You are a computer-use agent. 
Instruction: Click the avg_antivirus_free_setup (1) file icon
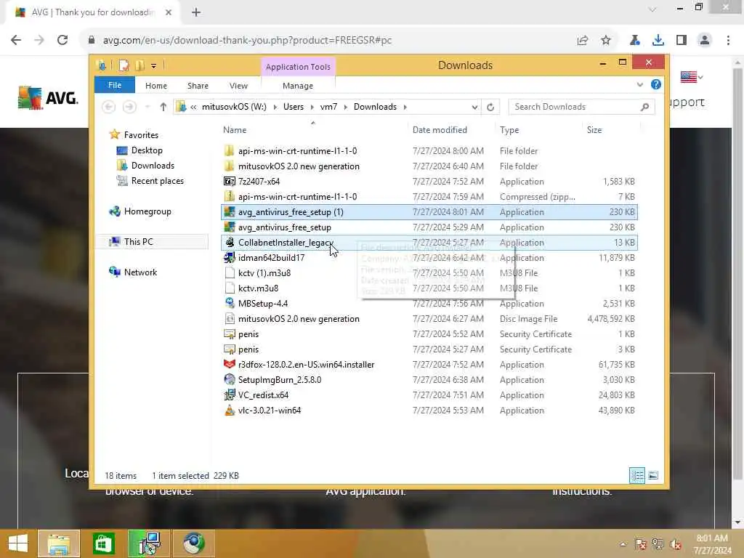pyautogui.click(x=229, y=211)
